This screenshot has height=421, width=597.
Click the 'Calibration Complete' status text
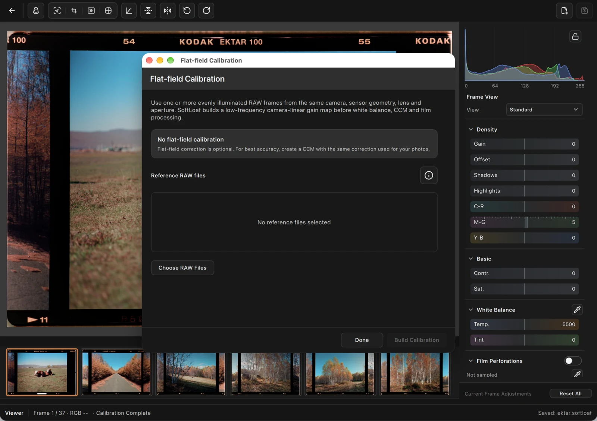pos(123,413)
